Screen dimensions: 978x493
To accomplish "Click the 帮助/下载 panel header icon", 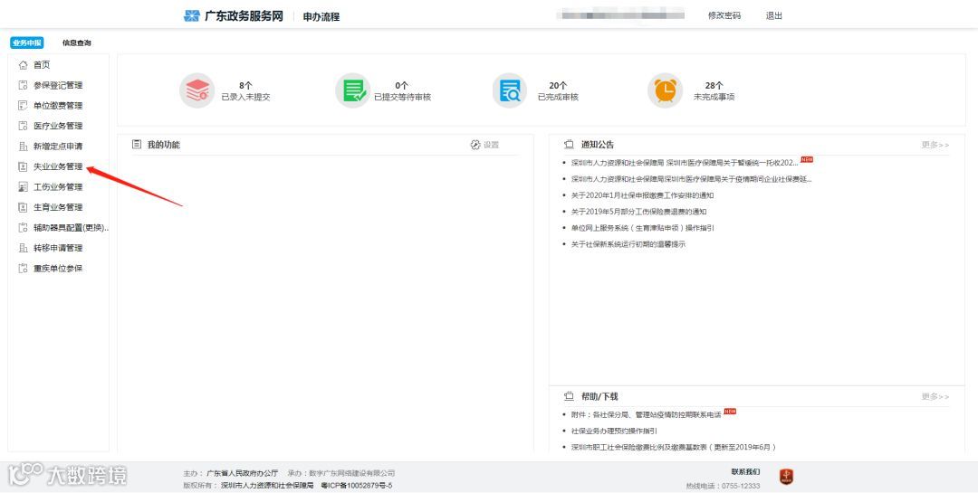I will 569,396.
